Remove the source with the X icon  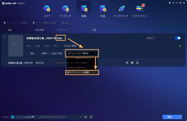180,46
